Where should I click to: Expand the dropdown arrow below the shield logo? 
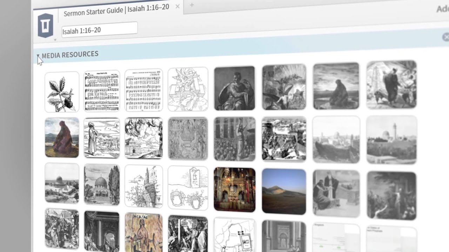55,40
